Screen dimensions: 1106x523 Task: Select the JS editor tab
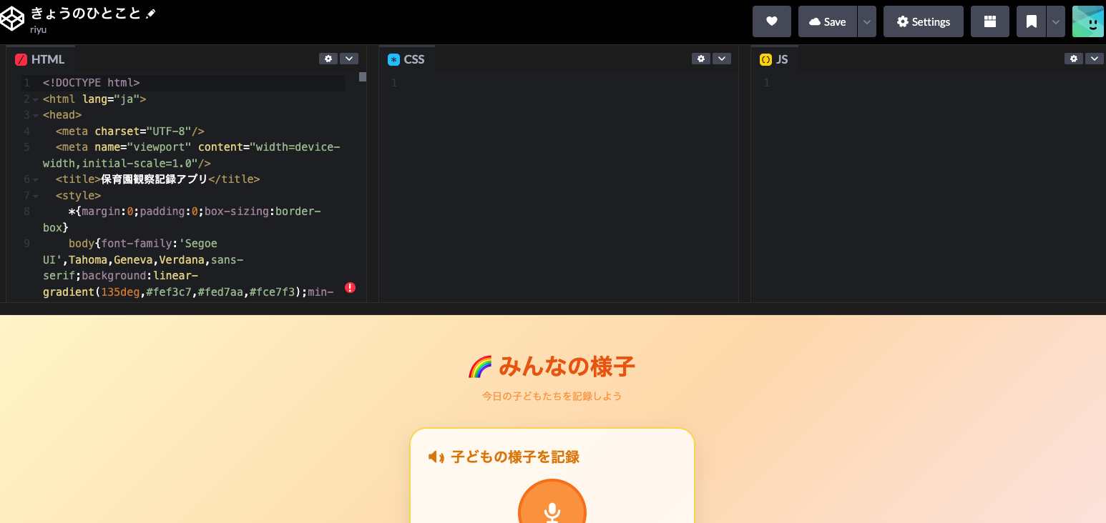[774, 59]
